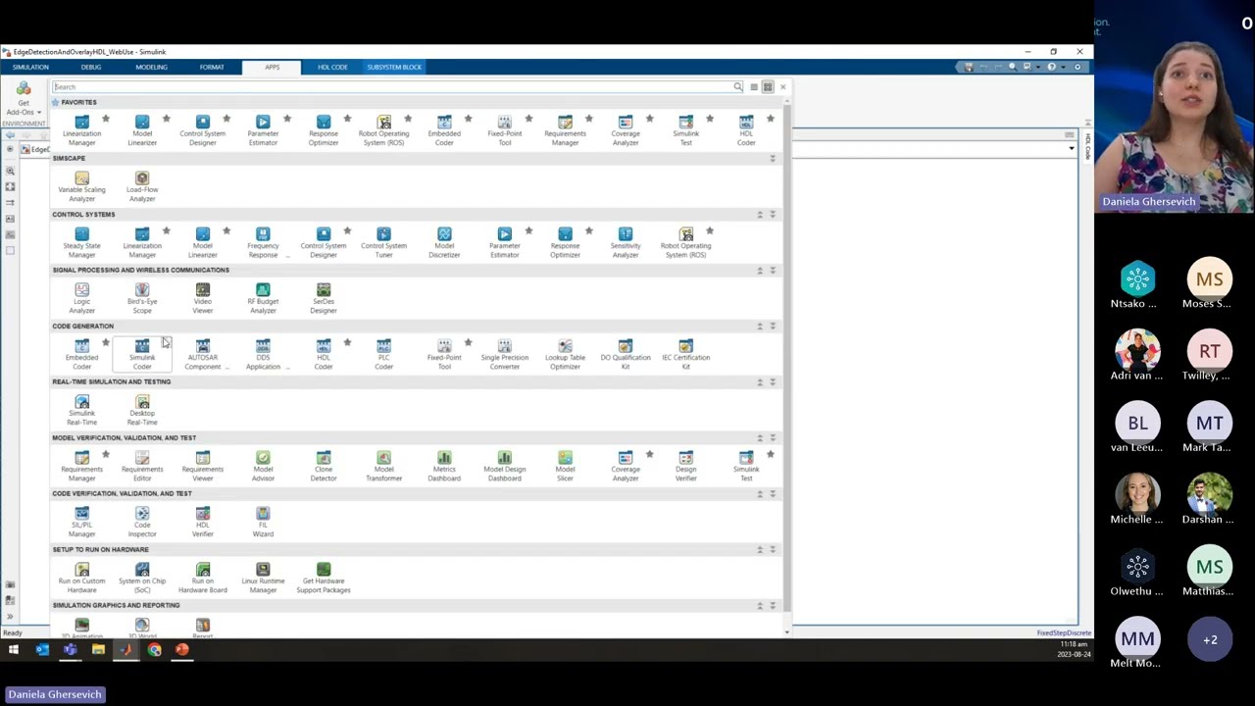Open the Variable Scaling Analyzer app

(81, 186)
